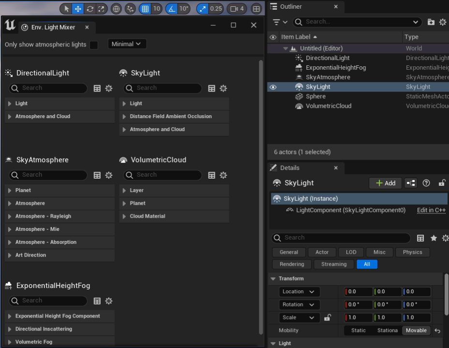The image size is (449, 348).
Task: Open the Edit in C++ link
Action: pos(431,210)
